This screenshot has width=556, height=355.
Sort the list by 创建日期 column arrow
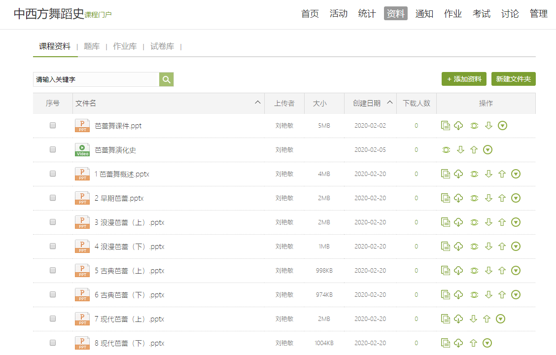click(x=390, y=103)
